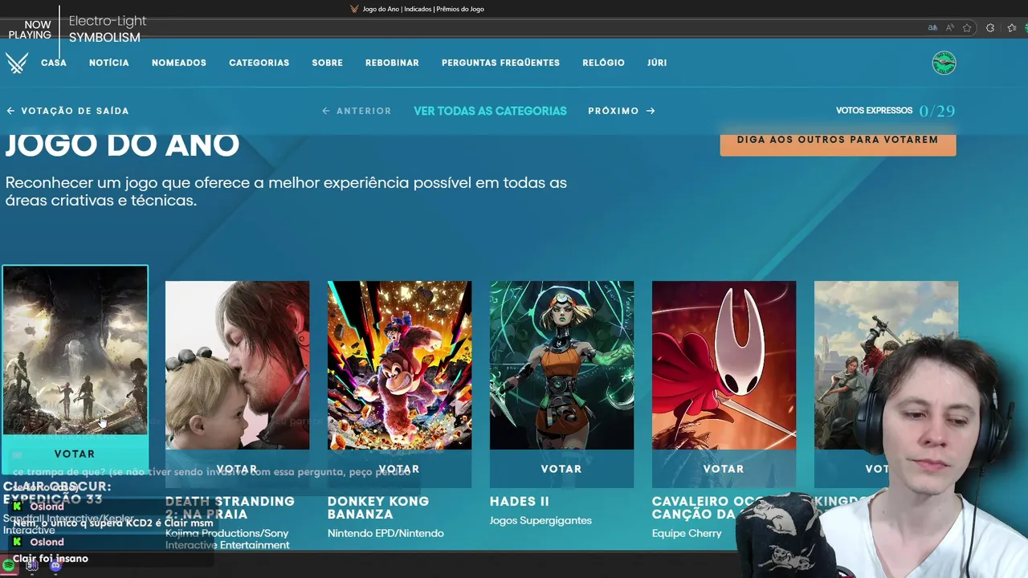Select Kingdom Come cover thumbnail
Screen dimensions: 1028x578
coord(886,365)
